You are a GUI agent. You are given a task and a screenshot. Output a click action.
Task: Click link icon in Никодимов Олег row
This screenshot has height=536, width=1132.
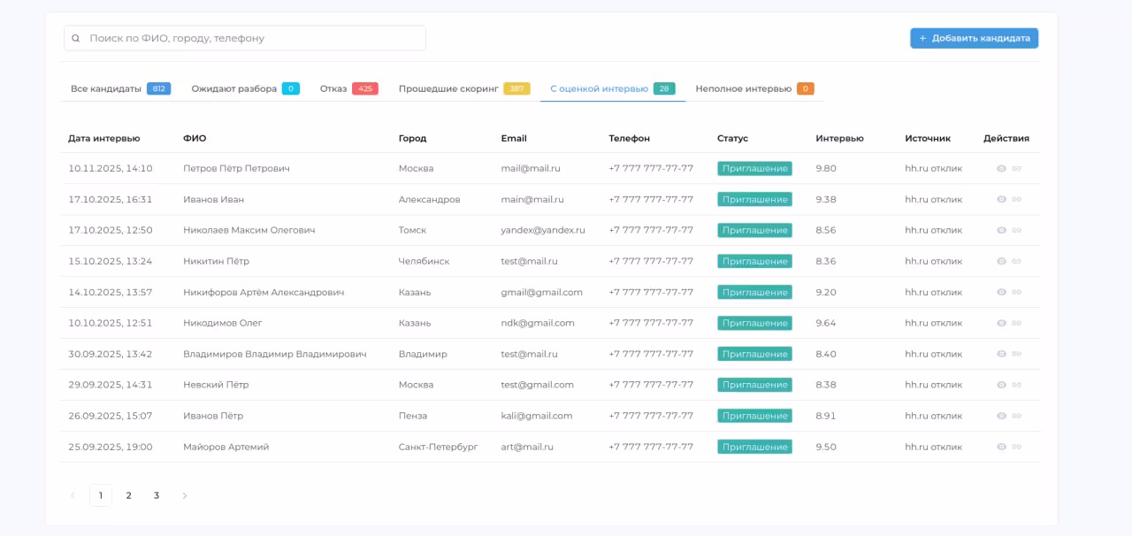pos(1017,323)
